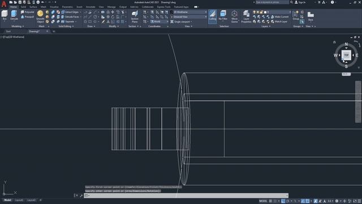This screenshot has height=204, width=362.
Task: Open the Single viewport dropdown
Action: (182, 22)
